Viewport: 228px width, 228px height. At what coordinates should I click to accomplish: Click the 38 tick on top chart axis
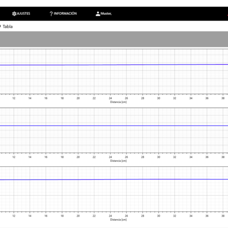pyautogui.click(x=223, y=98)
